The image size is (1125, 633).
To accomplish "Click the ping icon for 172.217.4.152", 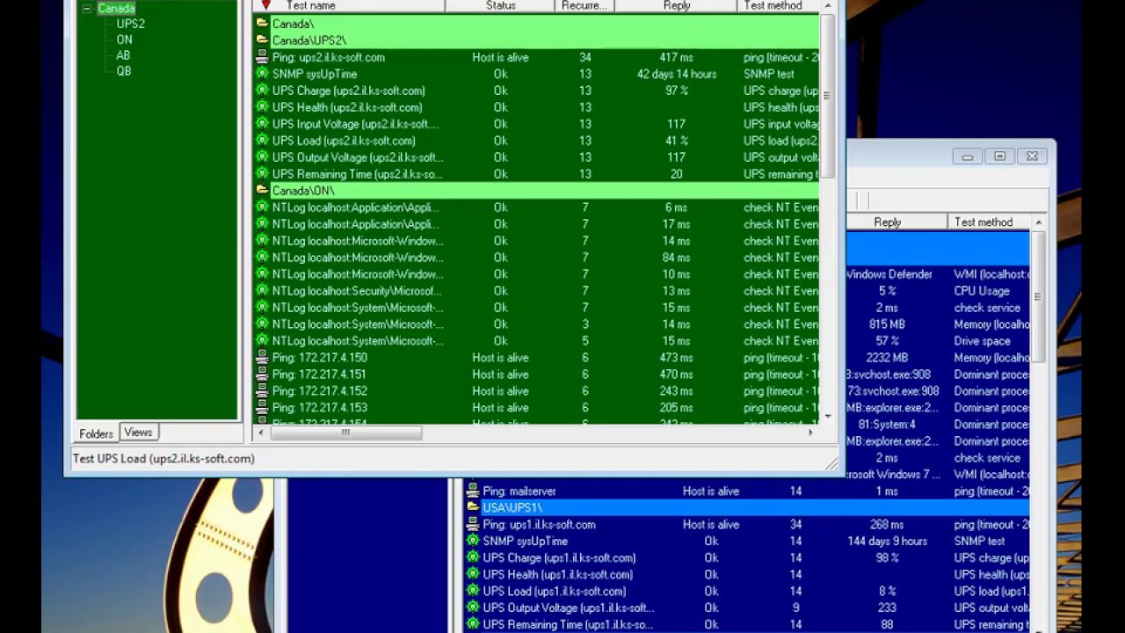I will tap(262, 391).
